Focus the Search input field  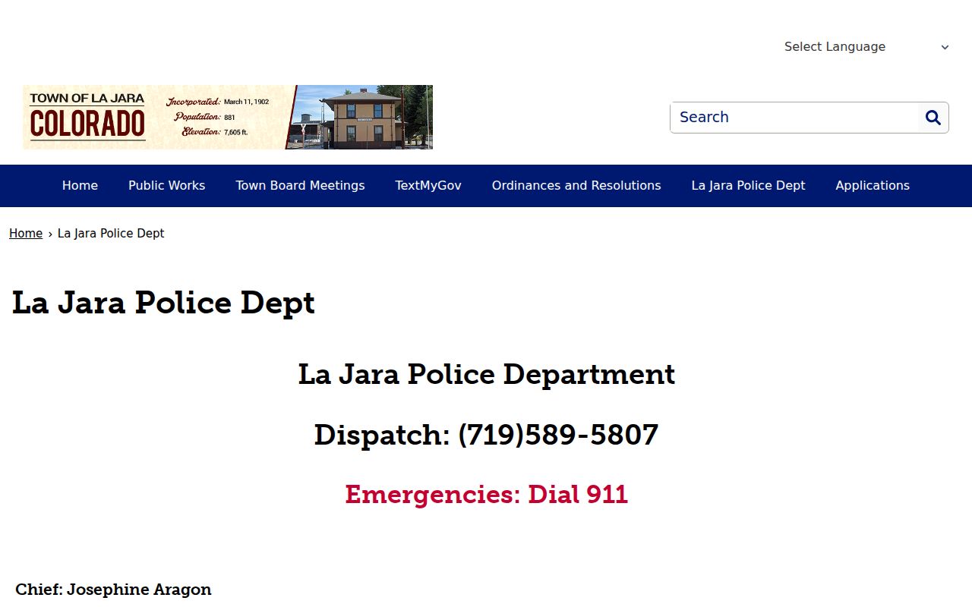point(794,118)
